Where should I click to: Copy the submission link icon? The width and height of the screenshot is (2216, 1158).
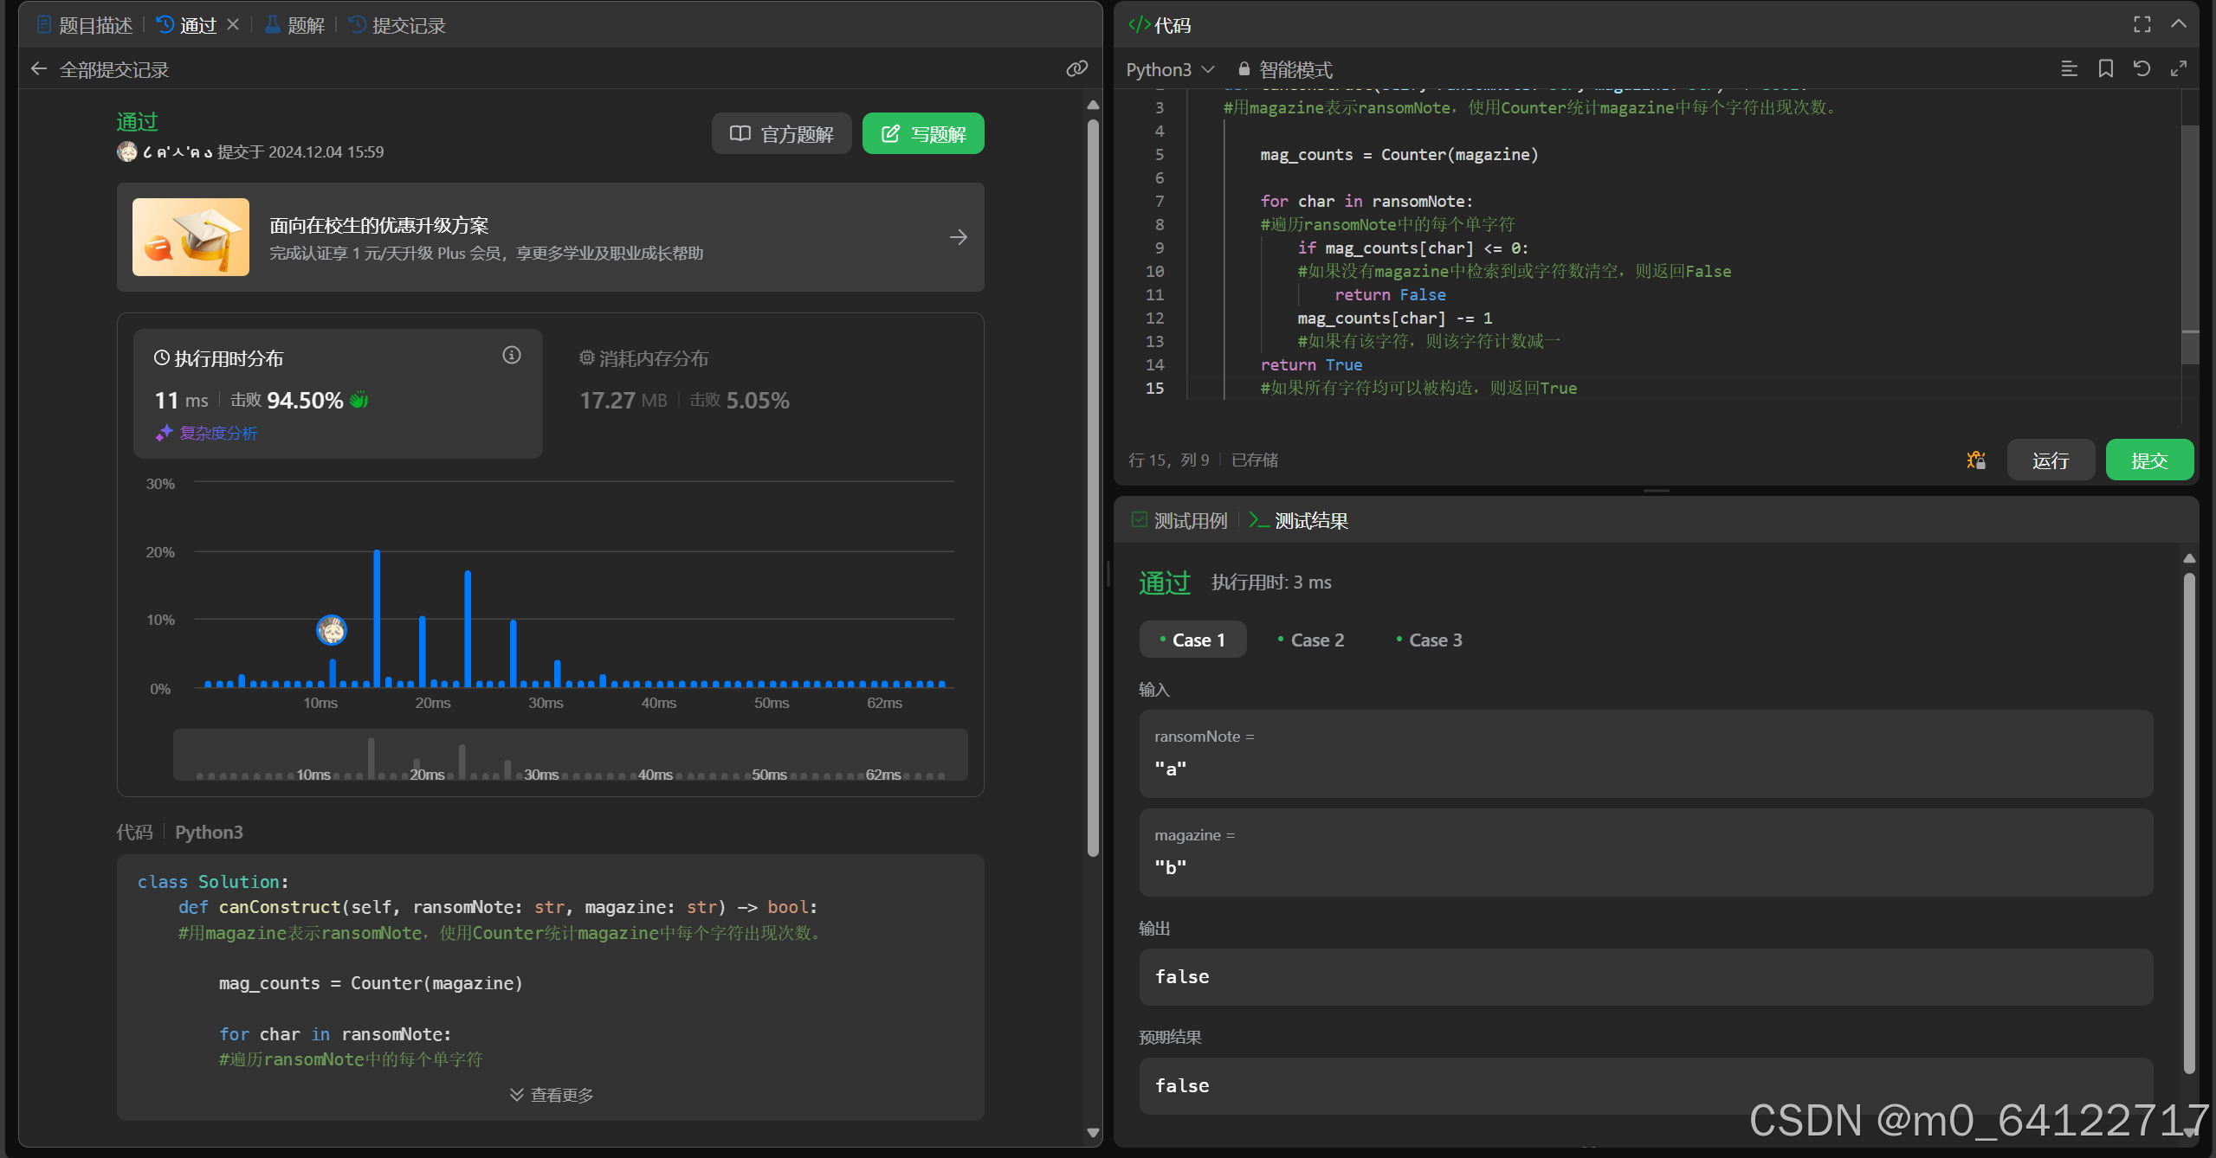[x=1076, y=69]
